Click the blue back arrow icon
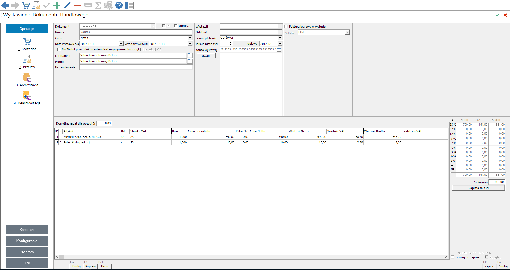The width and height of the screenshot is (510, 270). [x=5, y=5]
